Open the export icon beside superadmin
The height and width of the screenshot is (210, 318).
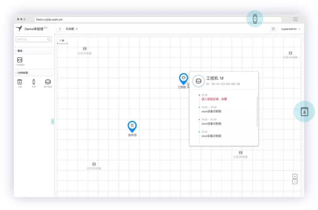tap(273, 29)
